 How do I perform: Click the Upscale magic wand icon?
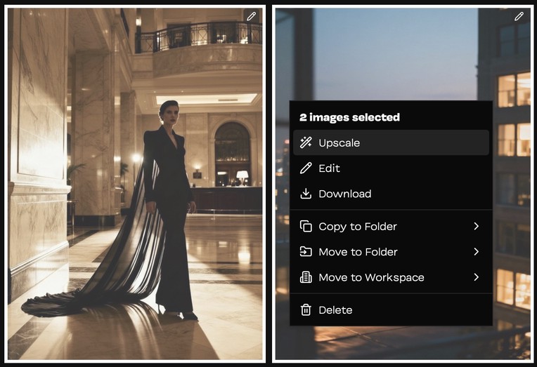click(306, 142)
